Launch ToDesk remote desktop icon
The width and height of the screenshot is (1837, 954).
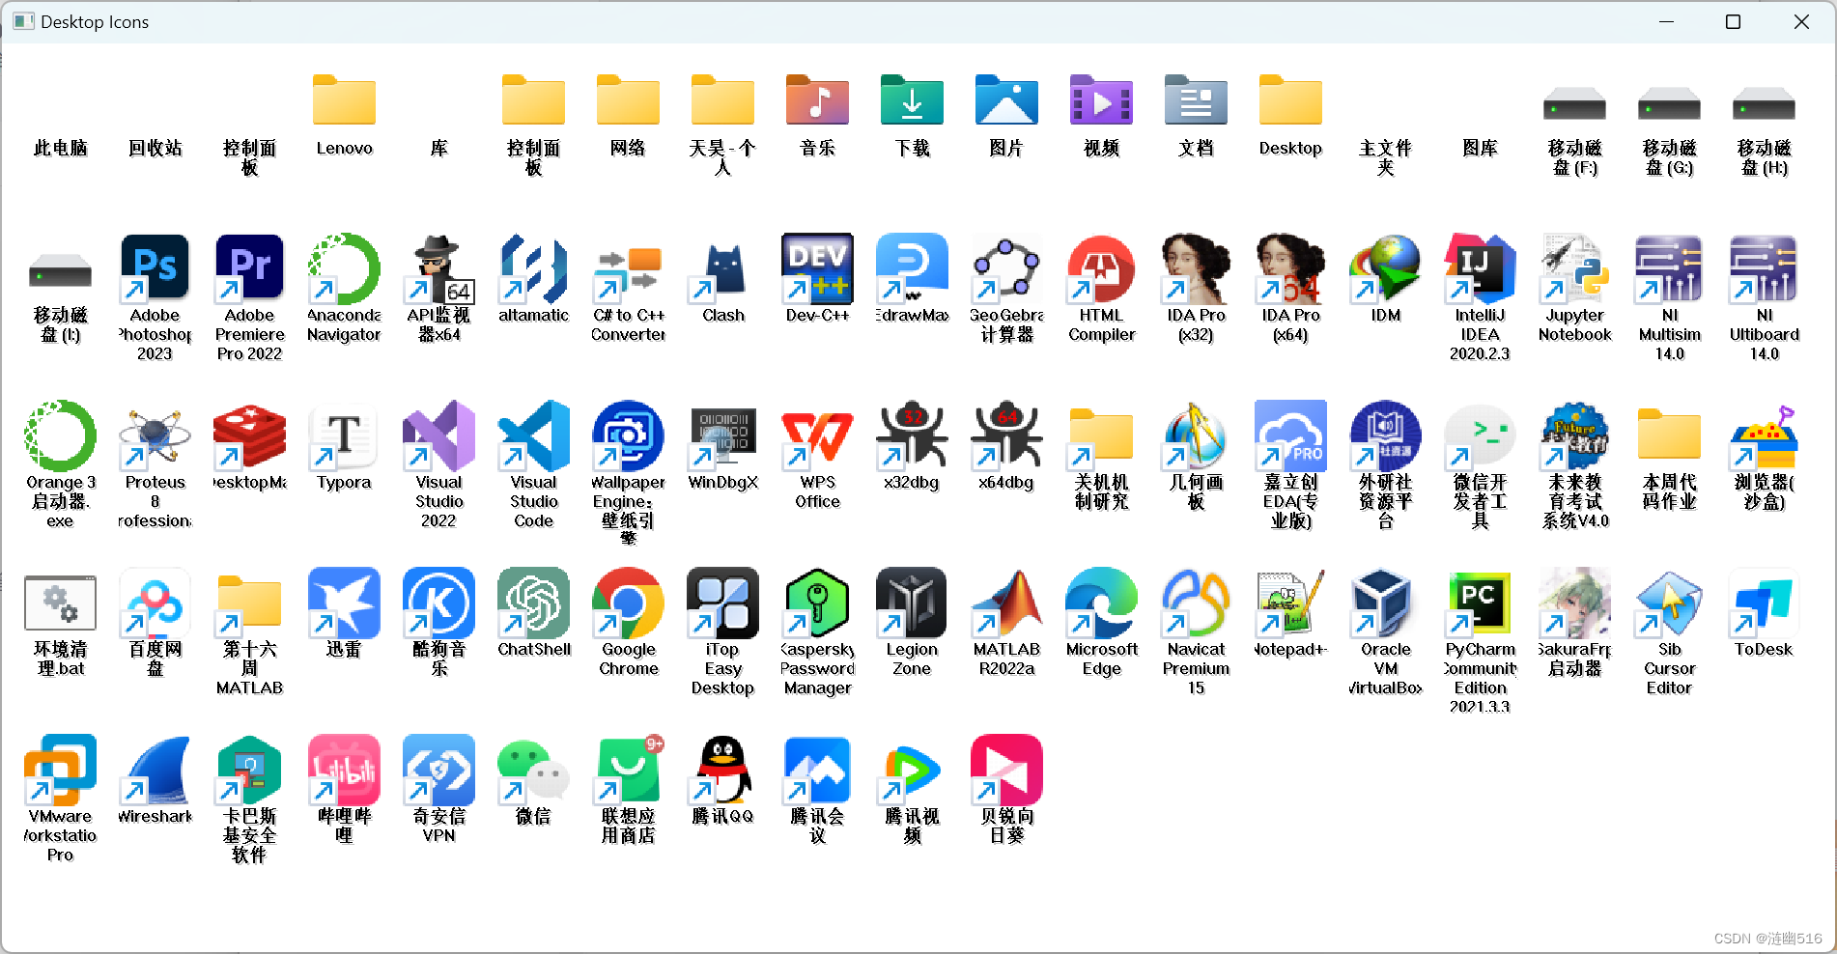point(1764,603)
